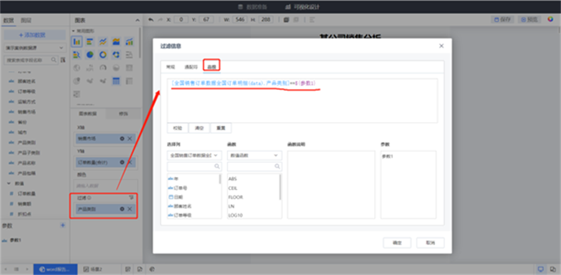561x275 pixels.
Task: Open the dataset selector dropdown in data panel
Action: point(35,47)
